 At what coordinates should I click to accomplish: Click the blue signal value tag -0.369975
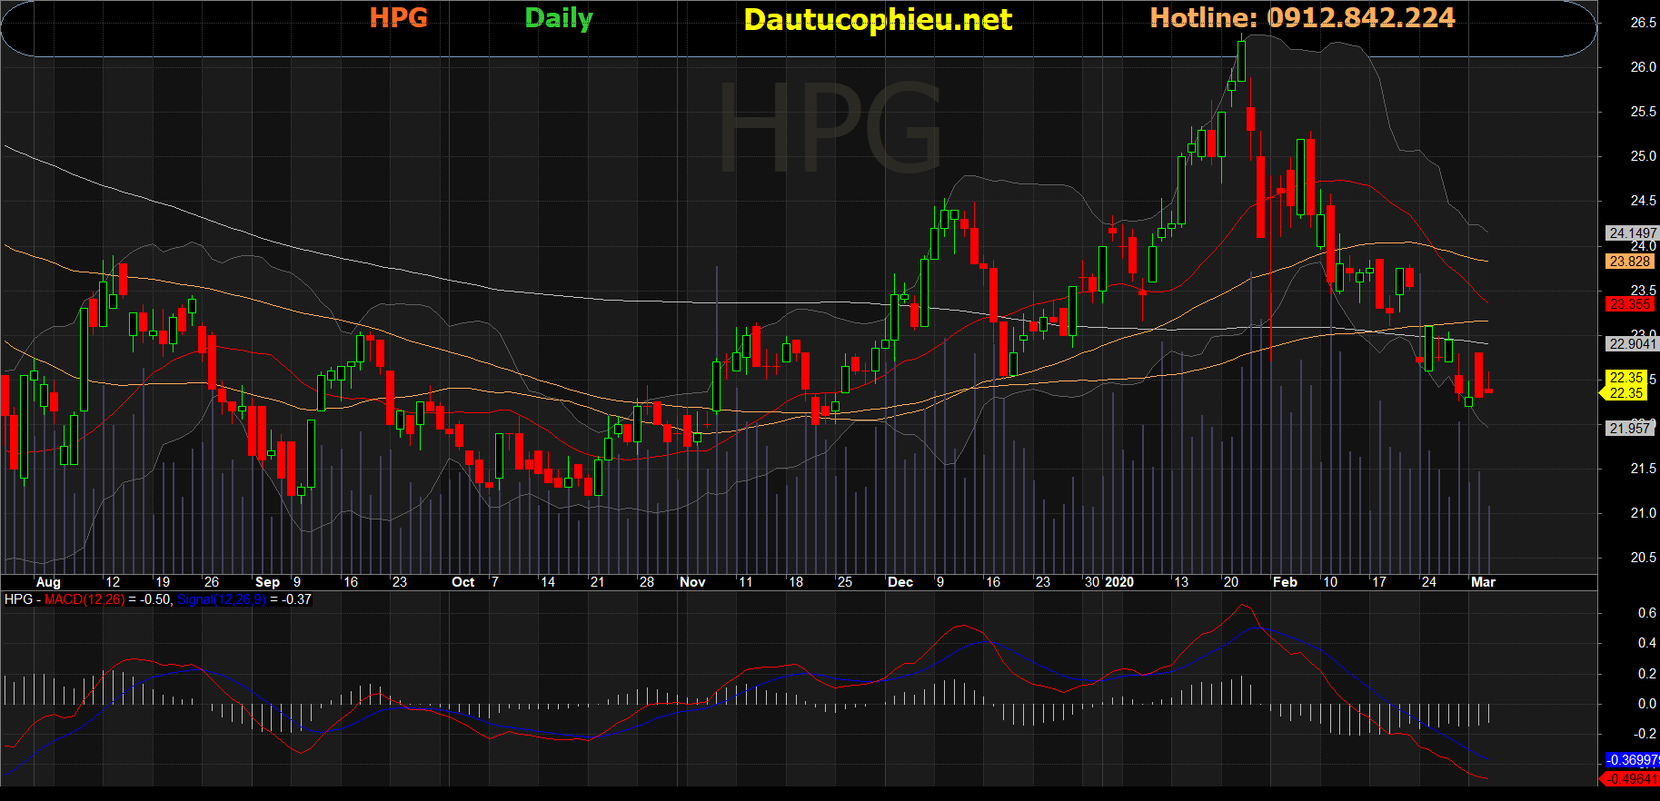[x=1632, y=760]
